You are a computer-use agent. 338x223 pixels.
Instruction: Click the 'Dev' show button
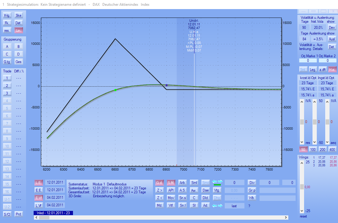pos(332,28)
